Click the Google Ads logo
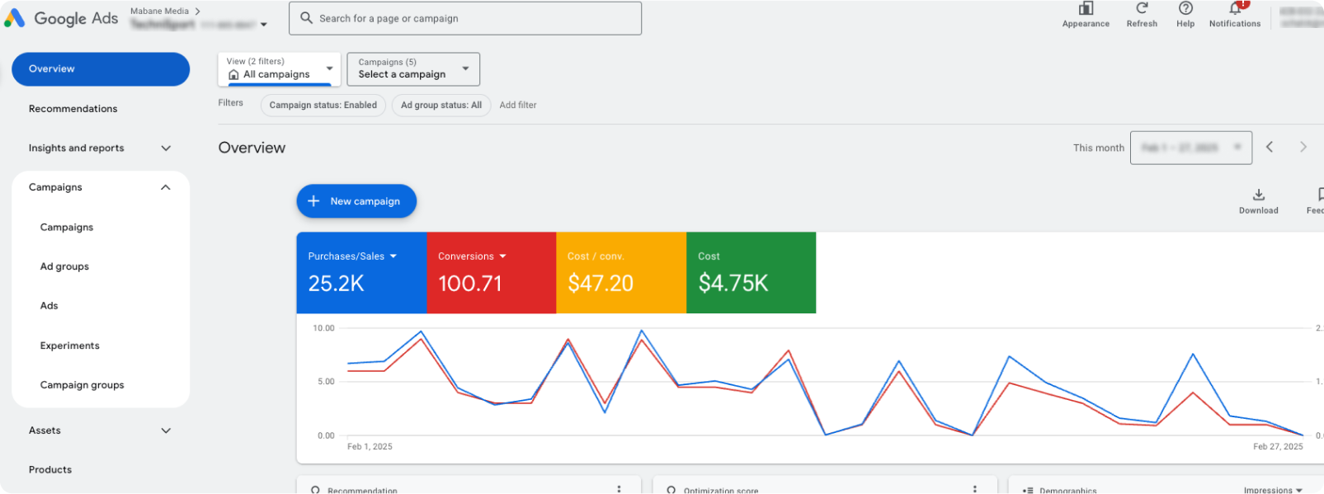 (x=61, y=18)
